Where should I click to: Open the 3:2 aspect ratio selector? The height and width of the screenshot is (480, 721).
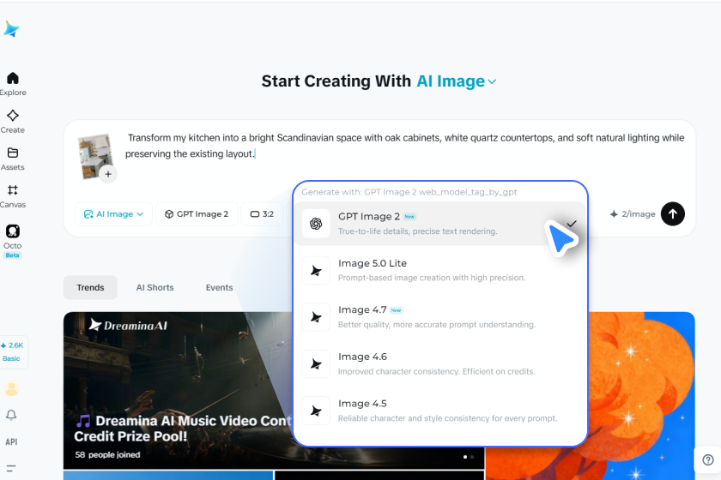(x=262, y=214)
